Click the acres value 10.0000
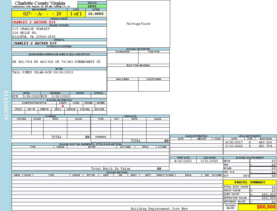Image resolution: width=277 pixels, height=211 pixels. (x=96, y=14)
